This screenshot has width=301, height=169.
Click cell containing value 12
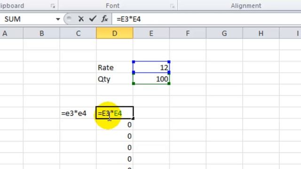coord(151,68)
